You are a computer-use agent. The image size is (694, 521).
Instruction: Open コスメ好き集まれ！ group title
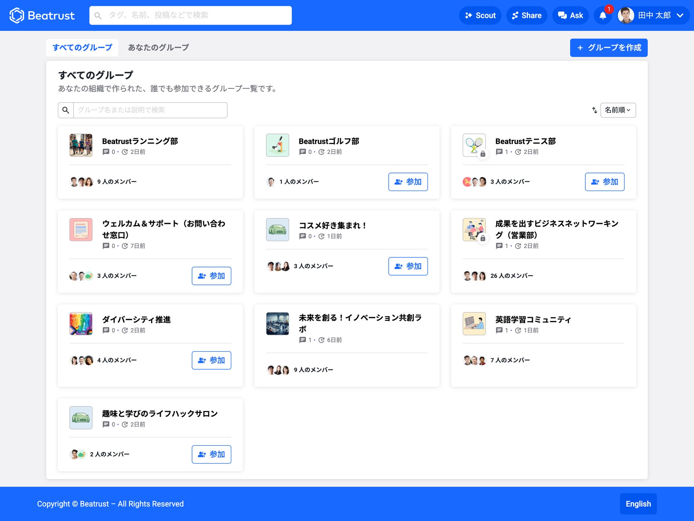[x=333, y=225]
